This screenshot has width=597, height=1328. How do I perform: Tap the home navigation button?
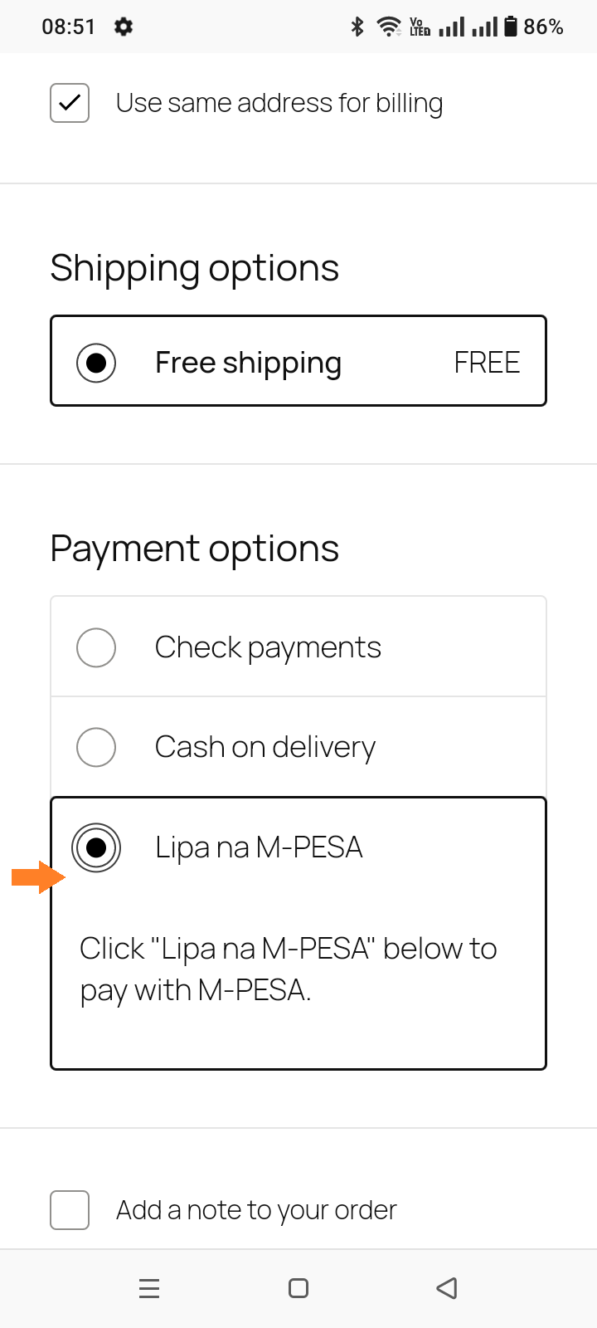(298, 1288)
